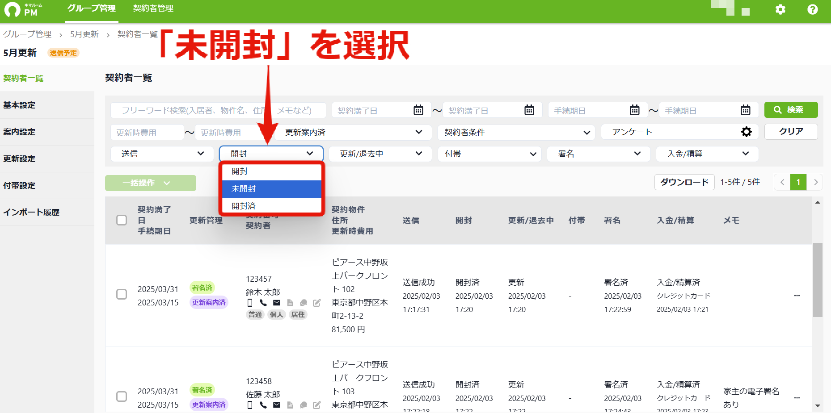
Task: Open calendar for first 手続期日 field
Action: coord(634,110)
